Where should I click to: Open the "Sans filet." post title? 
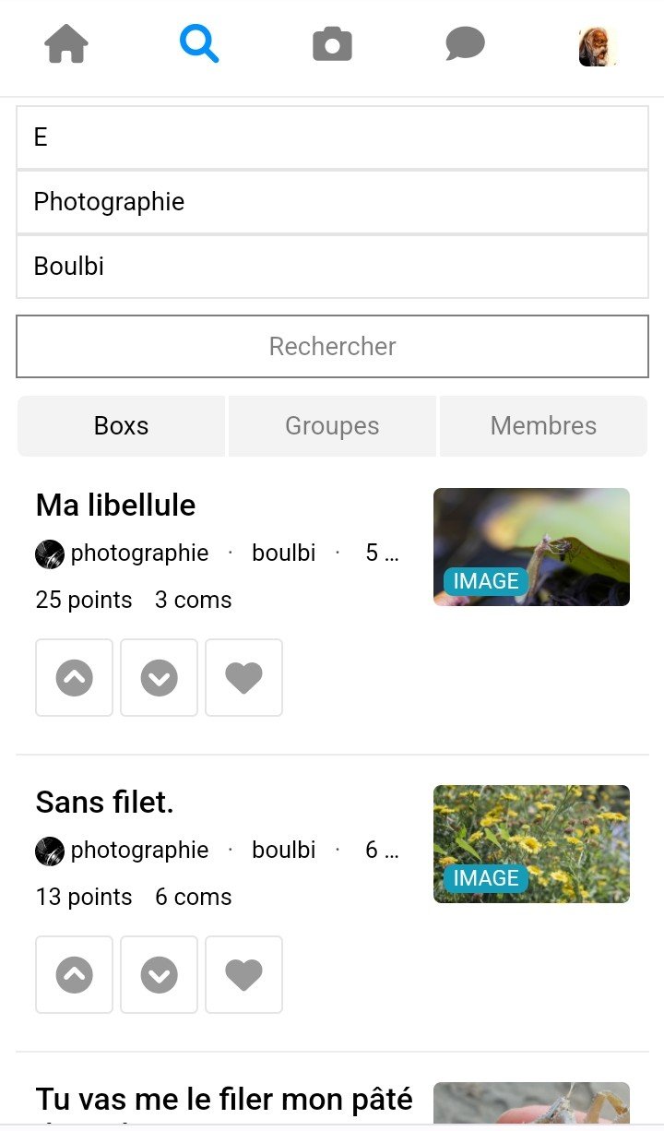click(x=105, y=802)
